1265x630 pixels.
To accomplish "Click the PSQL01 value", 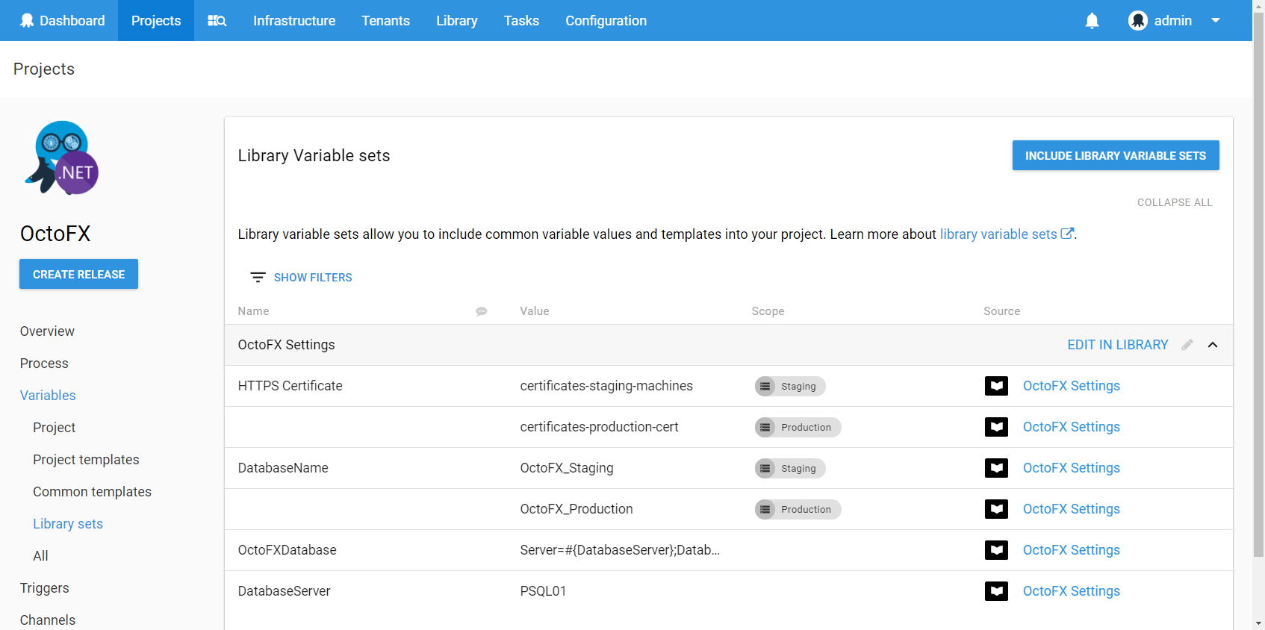I will click(x=543, y=591).
